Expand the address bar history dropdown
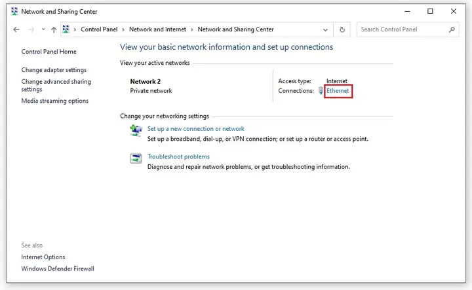The height and width of the screenshot is (290, 472). click(x=325, y=29)
